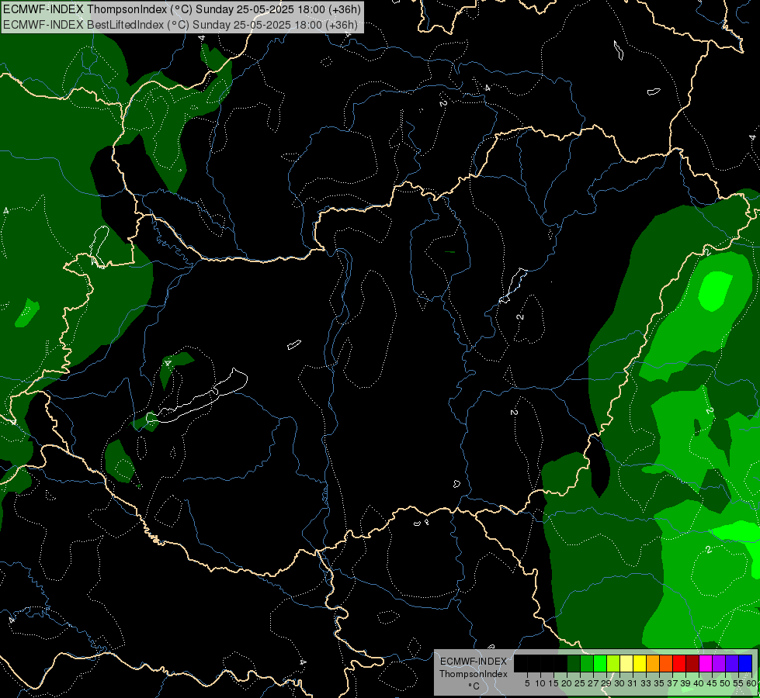The height and width of the screenshot is (698, 760).
Task: Click the ThompsonIndex title line at top
Action: click(182, 9)
